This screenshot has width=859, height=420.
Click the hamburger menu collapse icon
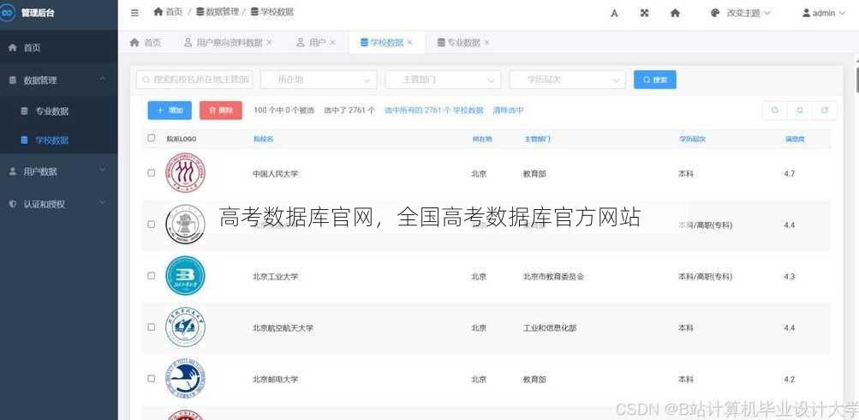(x=134, y=13)
